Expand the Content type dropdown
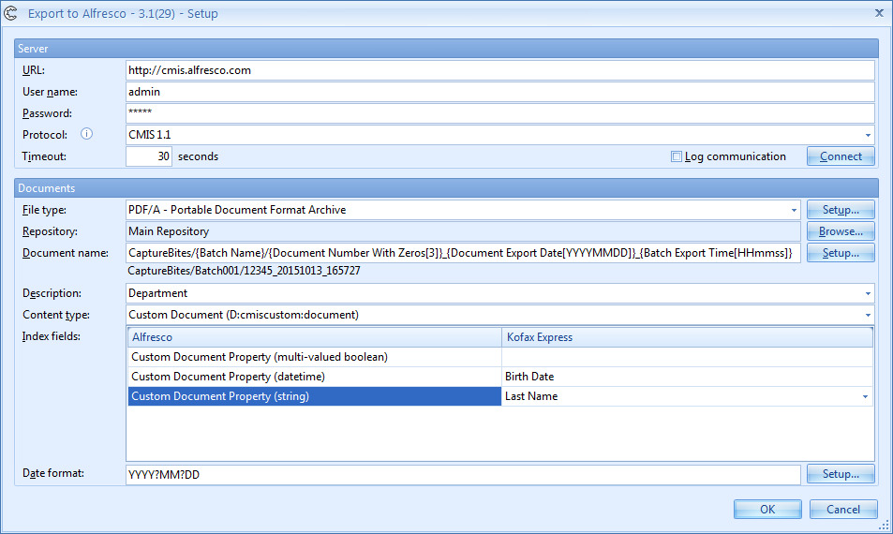 pyautogui.click(x=867, y=316)
